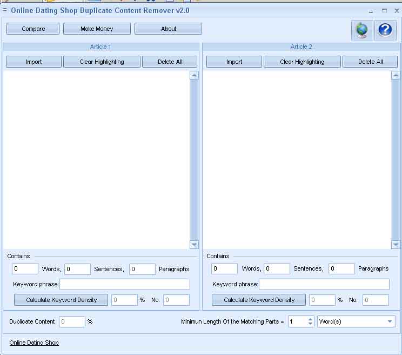Click Article 2 scrollbar up arrow
This screenshot has height=355, width=402.
coord(396,75)
